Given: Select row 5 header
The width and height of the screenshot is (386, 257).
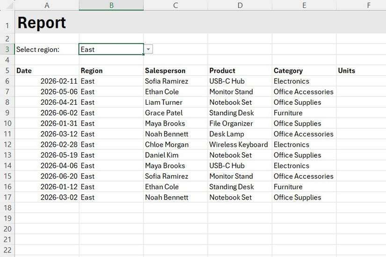Looking at the screenshot, I should [7, 71].
